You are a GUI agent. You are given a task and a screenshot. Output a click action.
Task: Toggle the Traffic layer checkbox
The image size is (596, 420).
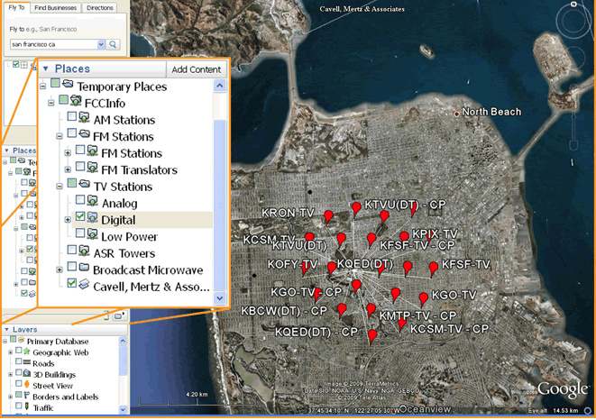coord(18,406)
